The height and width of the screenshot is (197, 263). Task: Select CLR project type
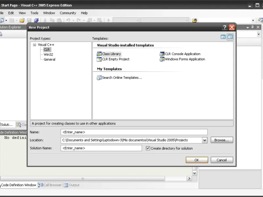pyautogui.click(x=47, y=50)
